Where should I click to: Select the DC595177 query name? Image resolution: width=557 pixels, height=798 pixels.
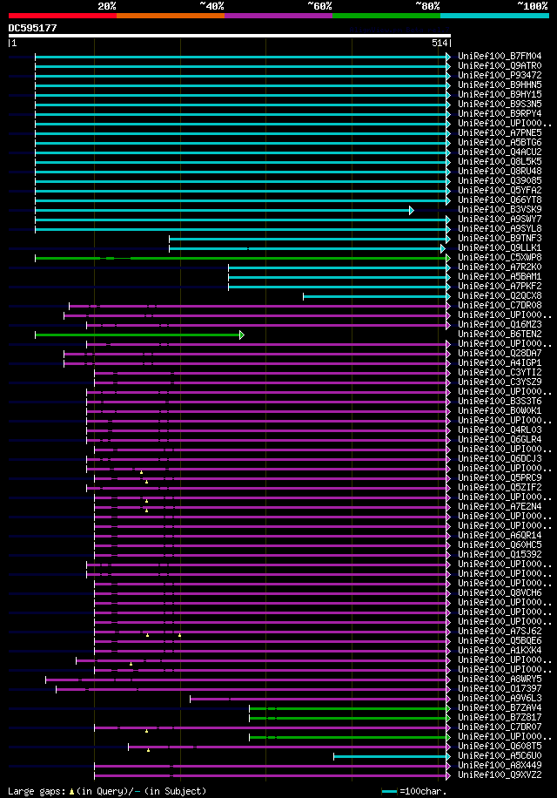(x=32, y=28)
